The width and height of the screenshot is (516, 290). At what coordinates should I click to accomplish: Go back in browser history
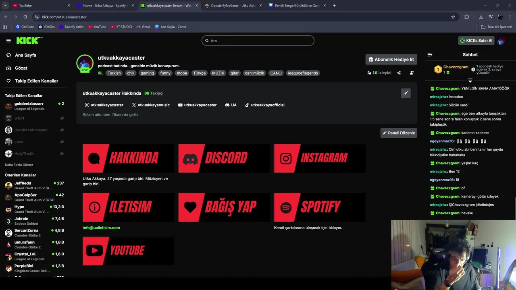(x=6, y=17)
